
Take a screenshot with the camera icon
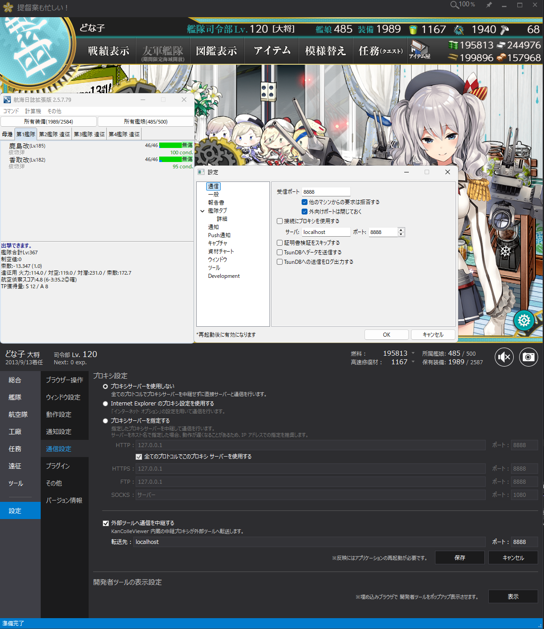[529, 357]
